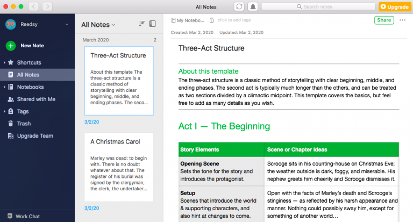The height and width of the screenshot is (222, 413).
Task: Click 'click to add tags' field
Action: (x=234, y=20)
